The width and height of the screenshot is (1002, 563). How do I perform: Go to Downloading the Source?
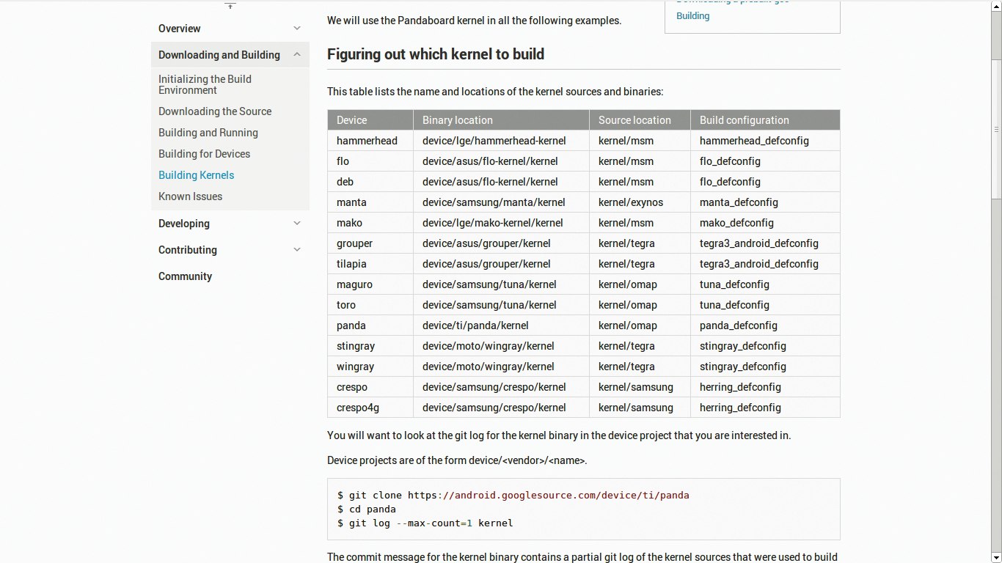pyautogui.click(x=215, y=111)
